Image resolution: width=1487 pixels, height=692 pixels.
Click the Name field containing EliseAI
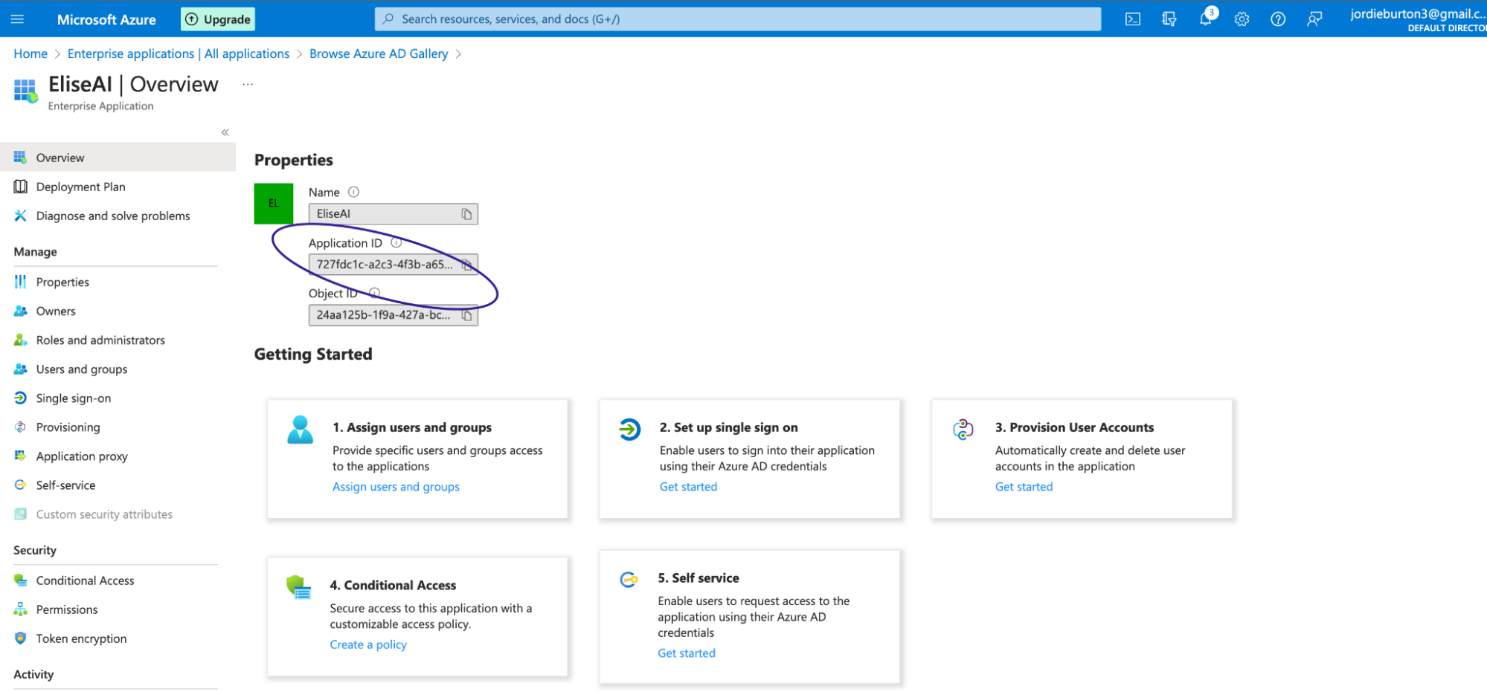point(393,214)
